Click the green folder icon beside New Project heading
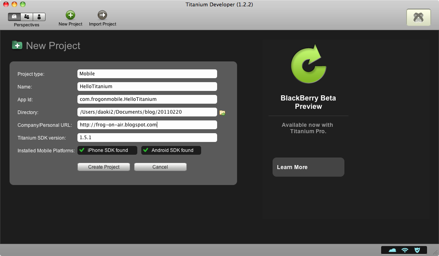439x256 pixels. (17, 45)
